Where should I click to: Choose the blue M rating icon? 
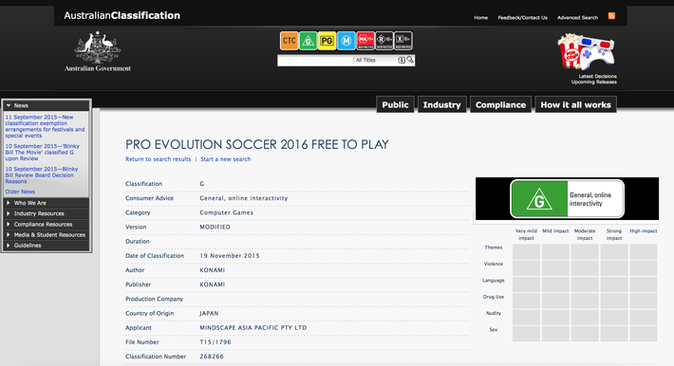click(x=346, y=41)
